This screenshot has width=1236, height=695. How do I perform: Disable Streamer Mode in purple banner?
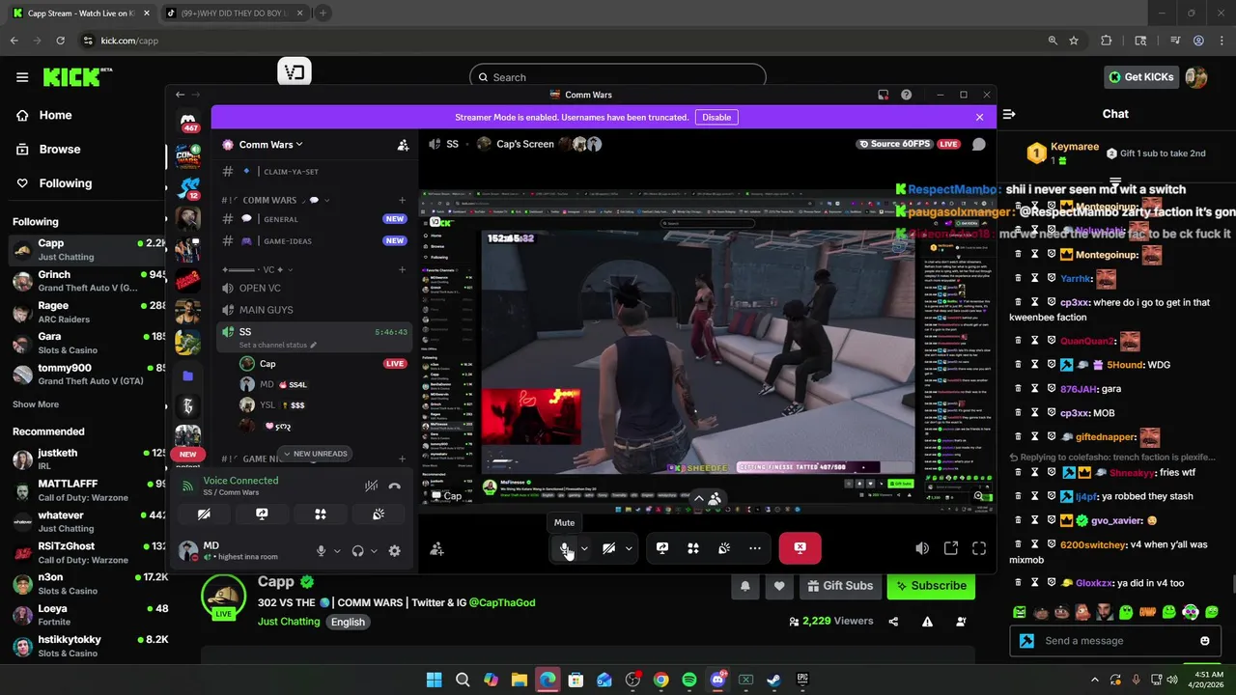click(716, 117)
